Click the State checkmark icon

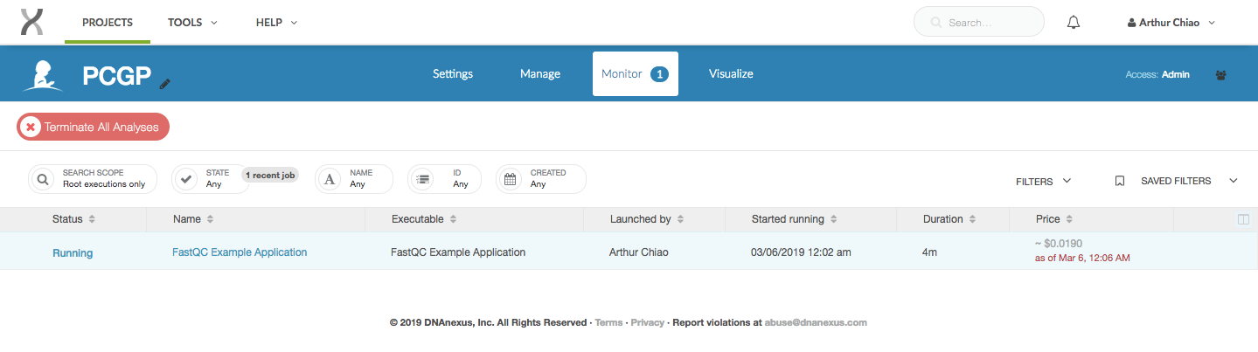point(186,179)
